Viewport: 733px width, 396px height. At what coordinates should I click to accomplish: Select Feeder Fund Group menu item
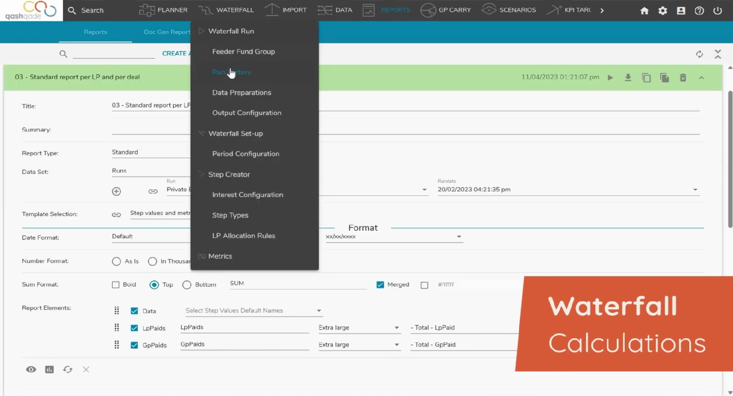(244, 52)
